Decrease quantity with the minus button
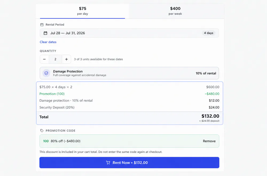 [x=44, y=59]
